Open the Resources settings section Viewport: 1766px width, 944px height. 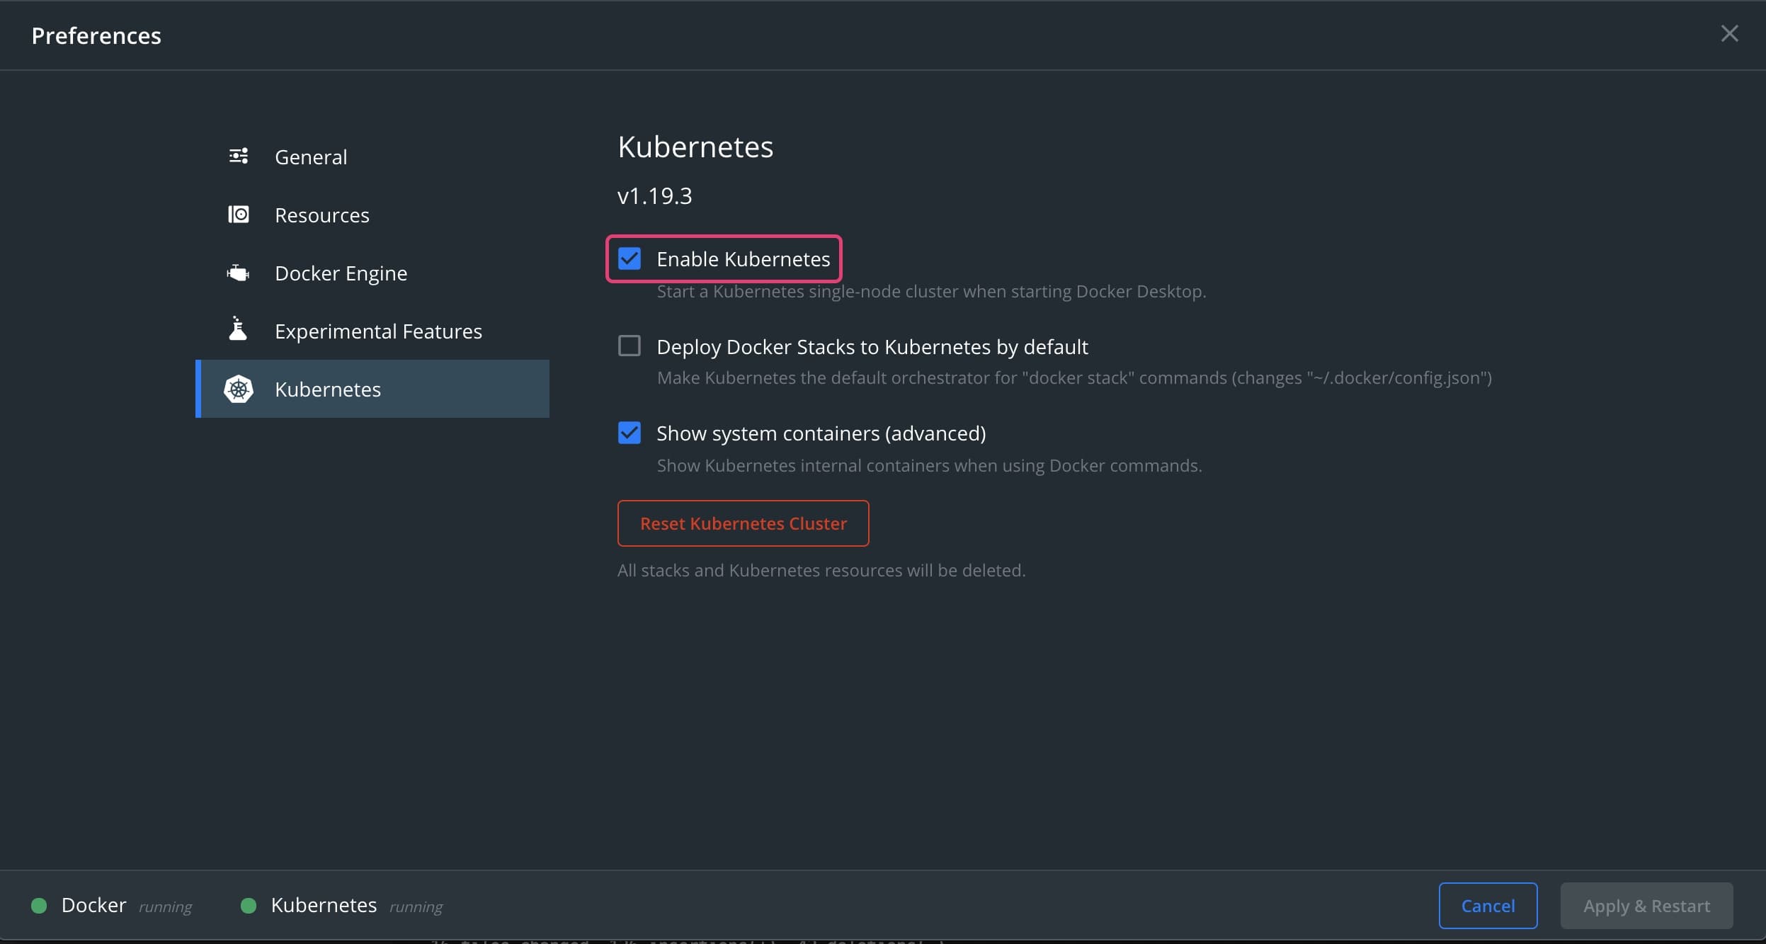321,214
